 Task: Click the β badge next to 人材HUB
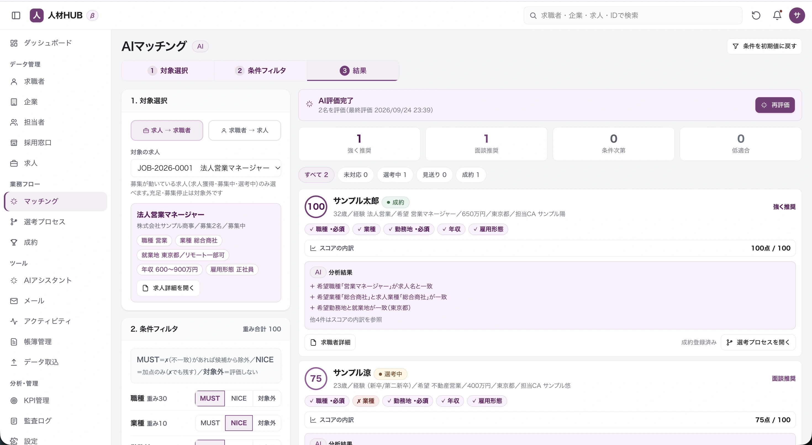(92, 15)
